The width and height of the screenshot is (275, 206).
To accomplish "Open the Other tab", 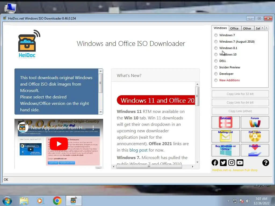I will click(x=247, y=28).
